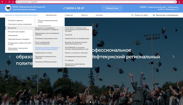Open 'Сведения об образовательной организации' menu

pyautogui.click(x=21, y=15)
